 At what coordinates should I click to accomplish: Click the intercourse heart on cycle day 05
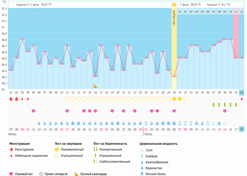click(33, 111)
